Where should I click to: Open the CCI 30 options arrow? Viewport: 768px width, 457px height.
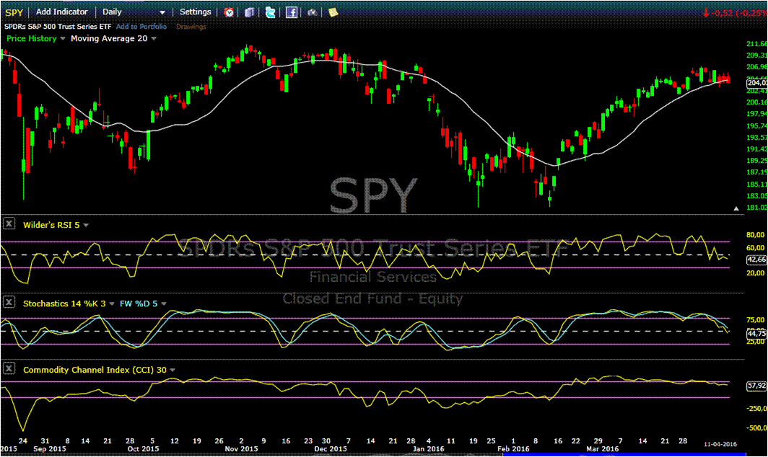(173, 371)
